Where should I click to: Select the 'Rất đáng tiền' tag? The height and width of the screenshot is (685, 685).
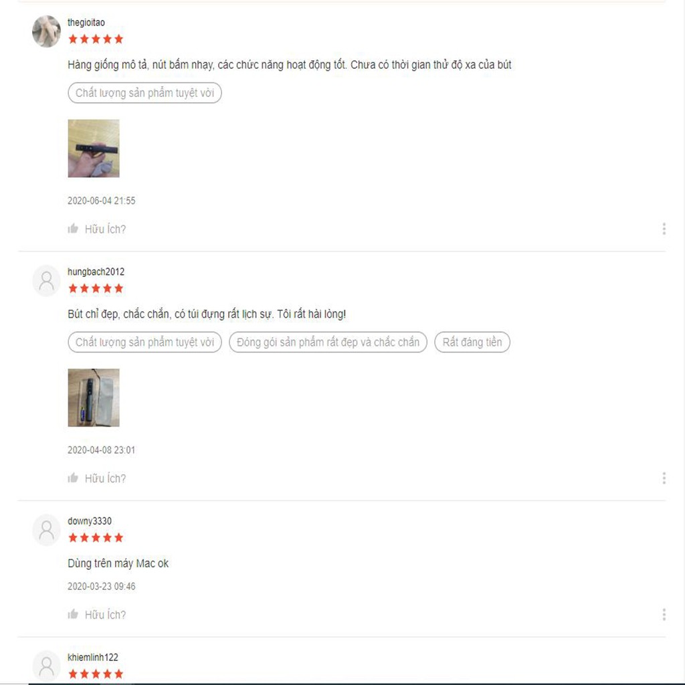click(x=472, y=342)
